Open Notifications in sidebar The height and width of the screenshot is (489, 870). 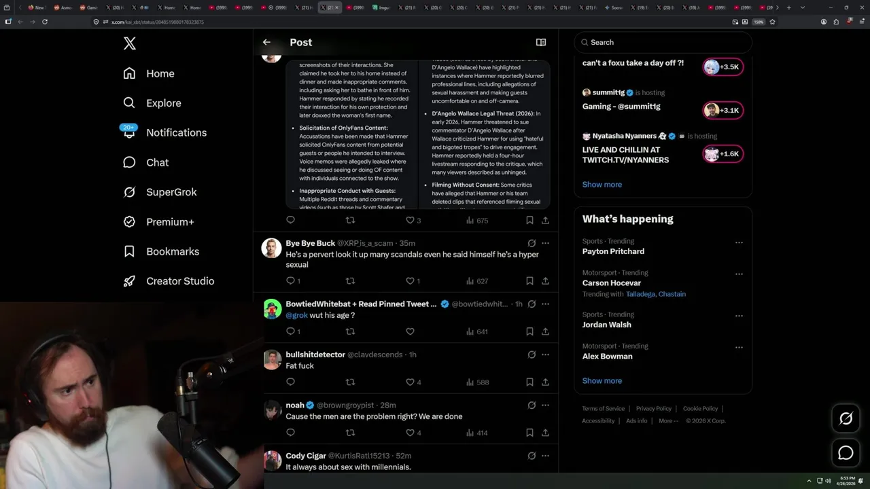click(x=164, y=132)
